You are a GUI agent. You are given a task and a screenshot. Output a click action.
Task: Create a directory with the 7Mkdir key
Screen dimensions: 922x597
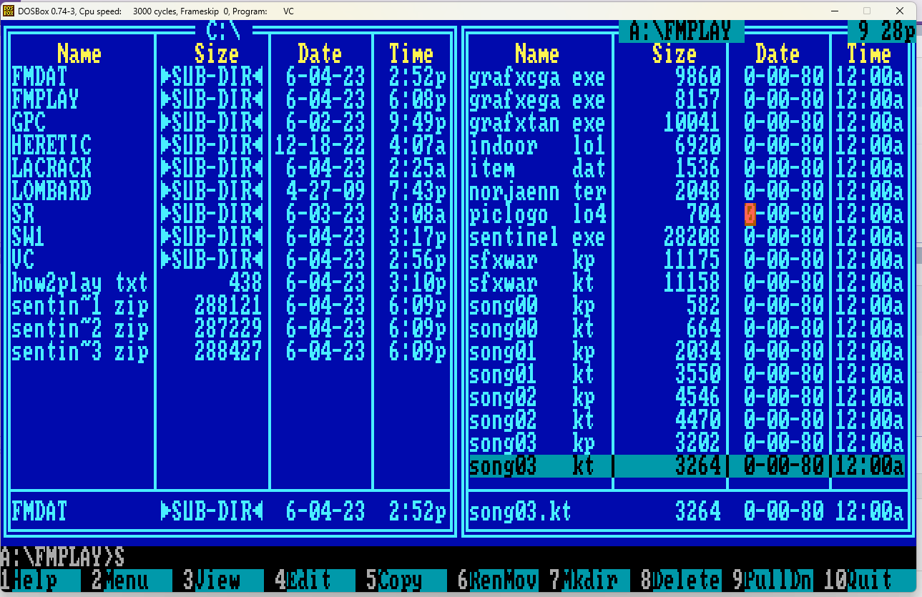(589, 580)
